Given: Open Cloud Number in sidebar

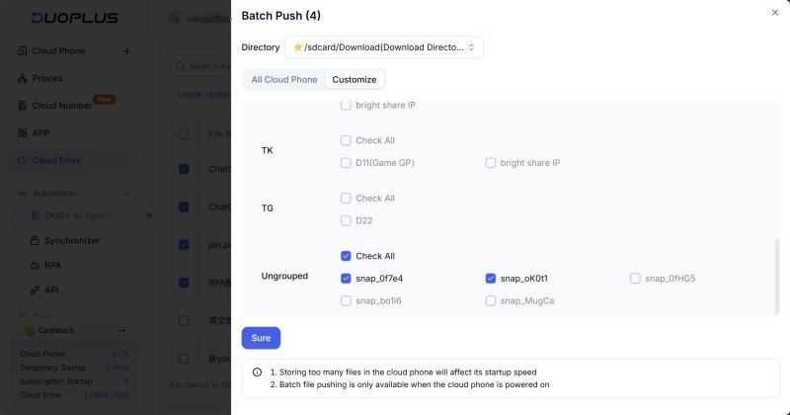Looking at the screenshot, I should (x=62, y=106).
